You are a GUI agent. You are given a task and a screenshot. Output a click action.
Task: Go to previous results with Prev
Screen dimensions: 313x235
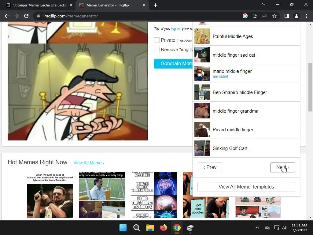210,167
